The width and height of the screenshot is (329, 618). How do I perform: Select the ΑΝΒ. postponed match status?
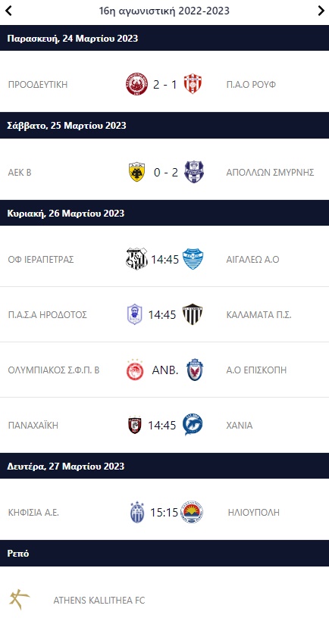tap(165, 370)
